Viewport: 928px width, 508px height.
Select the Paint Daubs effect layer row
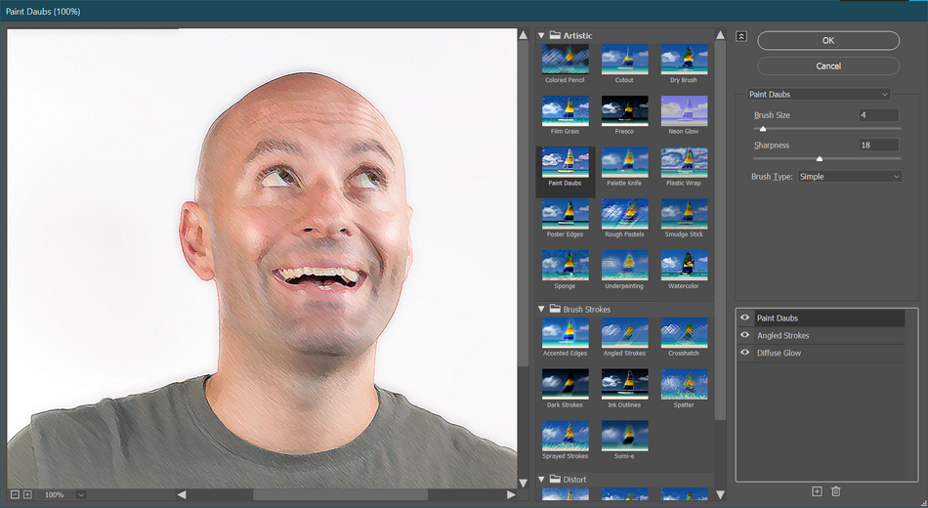coord(822,317)
